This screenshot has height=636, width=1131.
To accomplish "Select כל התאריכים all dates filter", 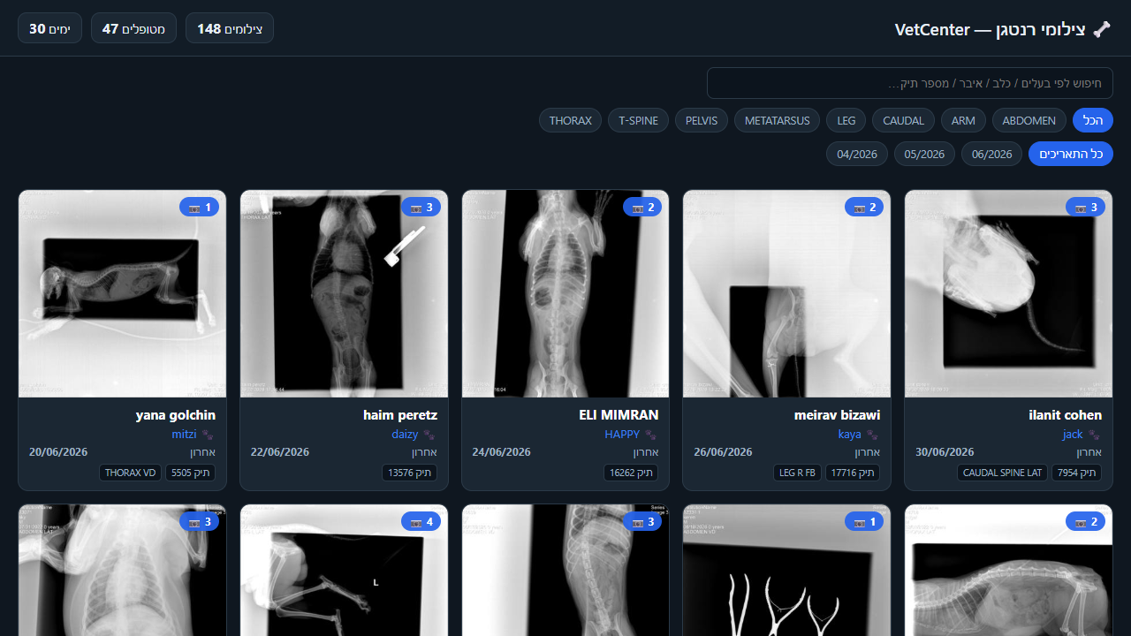I will point(1071,154).
